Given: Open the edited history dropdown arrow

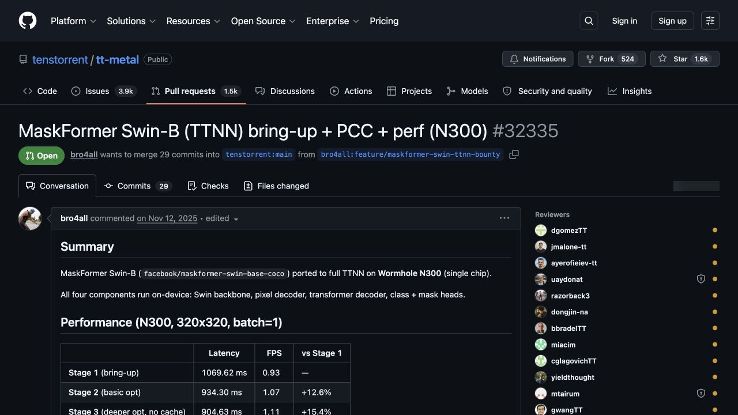Looking at the screenshot, I should coord(236,219).
